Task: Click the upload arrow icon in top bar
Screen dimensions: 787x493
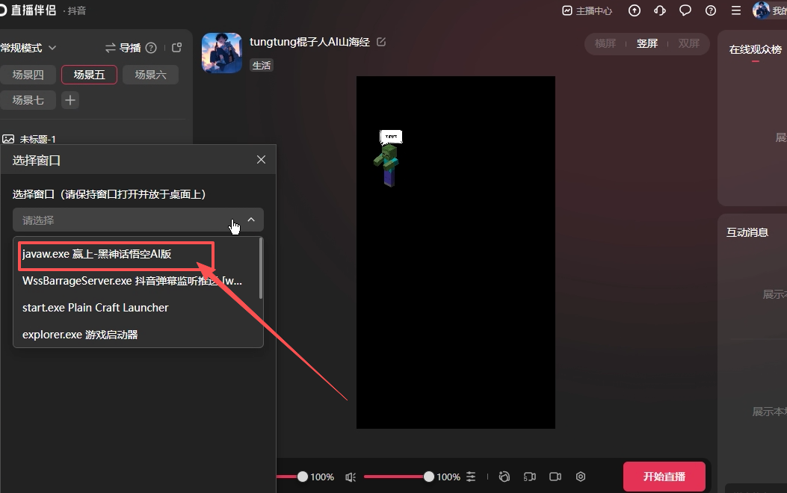Action: coord(635,10)
